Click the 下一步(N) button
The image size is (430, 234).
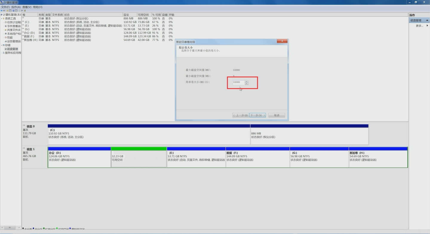pos(257,115)
